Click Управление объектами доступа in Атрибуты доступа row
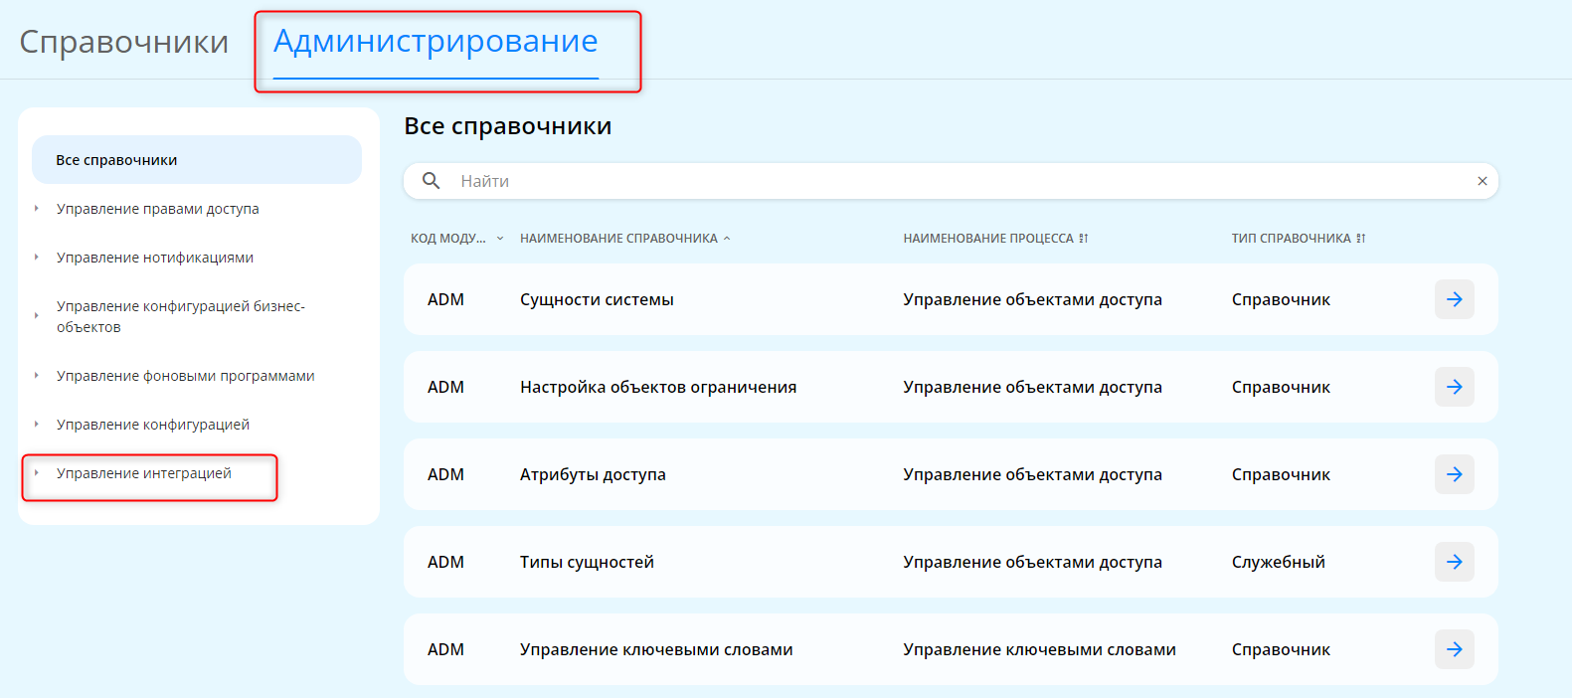This screenshot has height=698, width=1572. point(1032,474)
